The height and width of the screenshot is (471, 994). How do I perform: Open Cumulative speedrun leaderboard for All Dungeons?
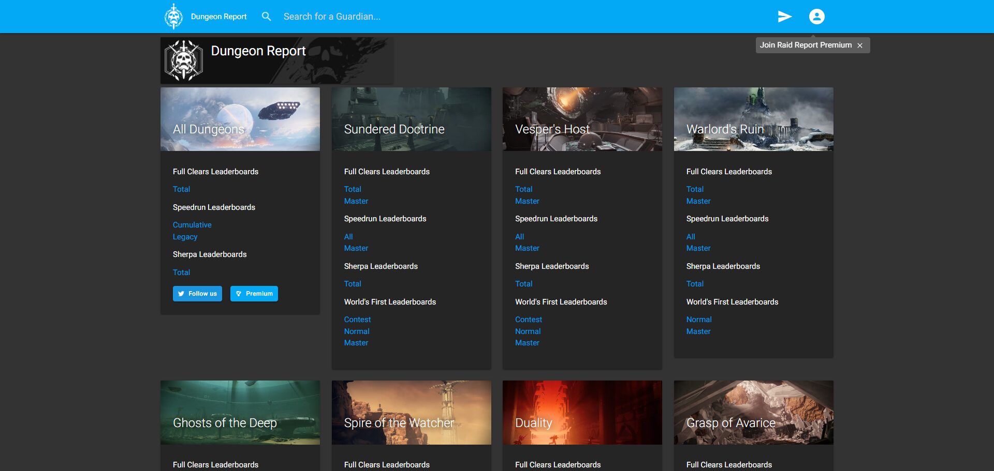[192, 225]
